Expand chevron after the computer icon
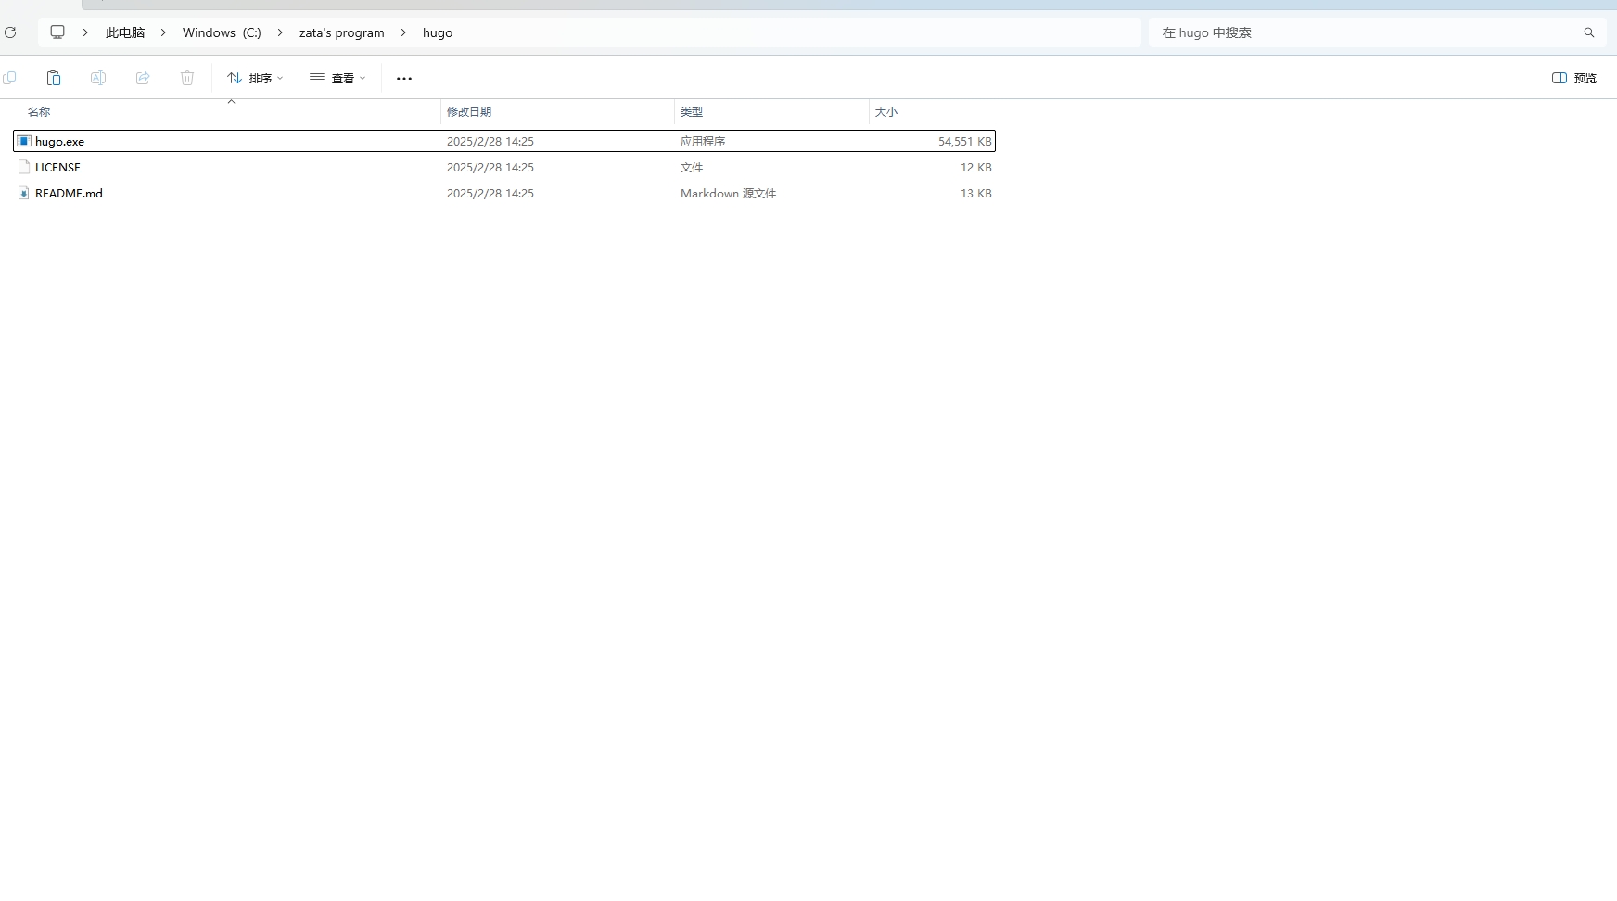1617x901 pixels. 85,32
